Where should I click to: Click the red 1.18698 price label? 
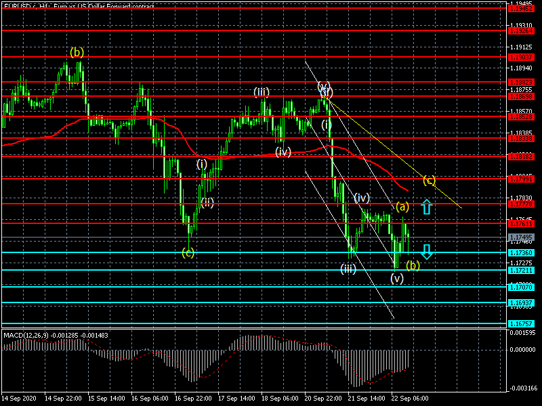pyautogui.click(x=521, y=97)
